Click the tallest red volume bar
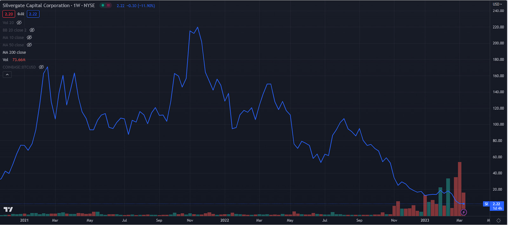 point(459,189)
